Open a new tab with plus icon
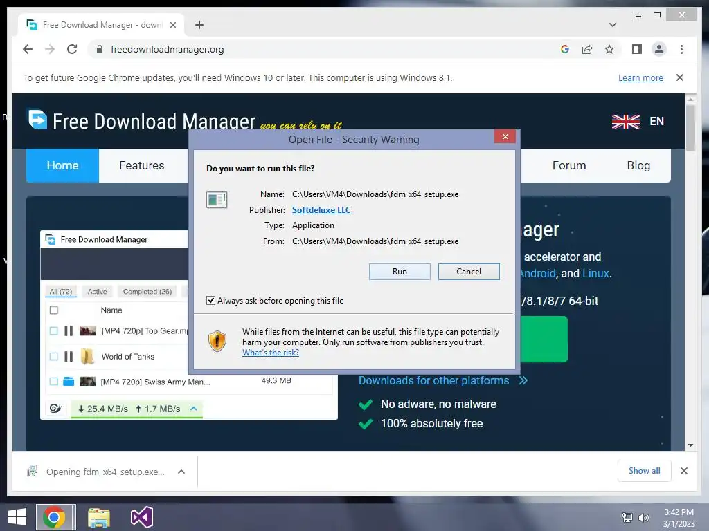This screenshot has width=709, height=531. click(199, 25)
